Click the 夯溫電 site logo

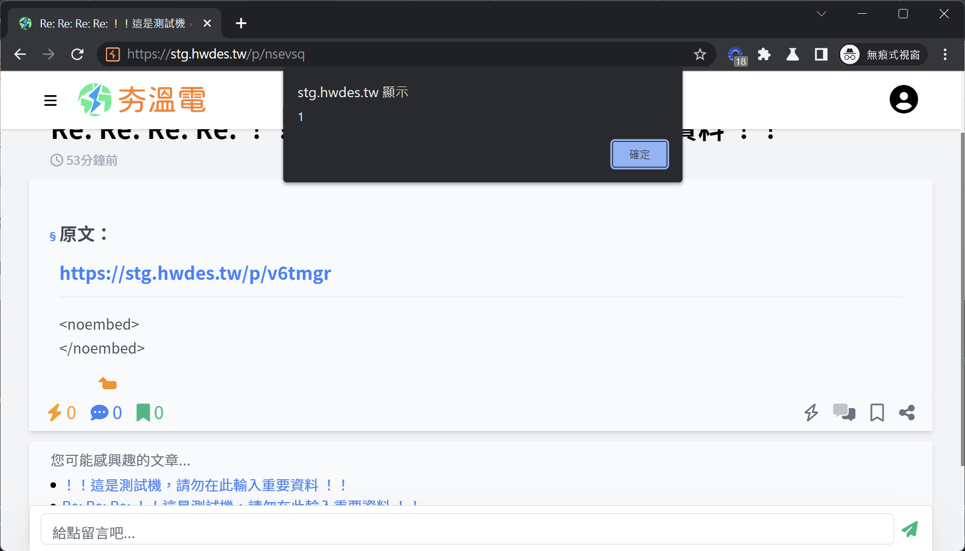coord(142,99)
